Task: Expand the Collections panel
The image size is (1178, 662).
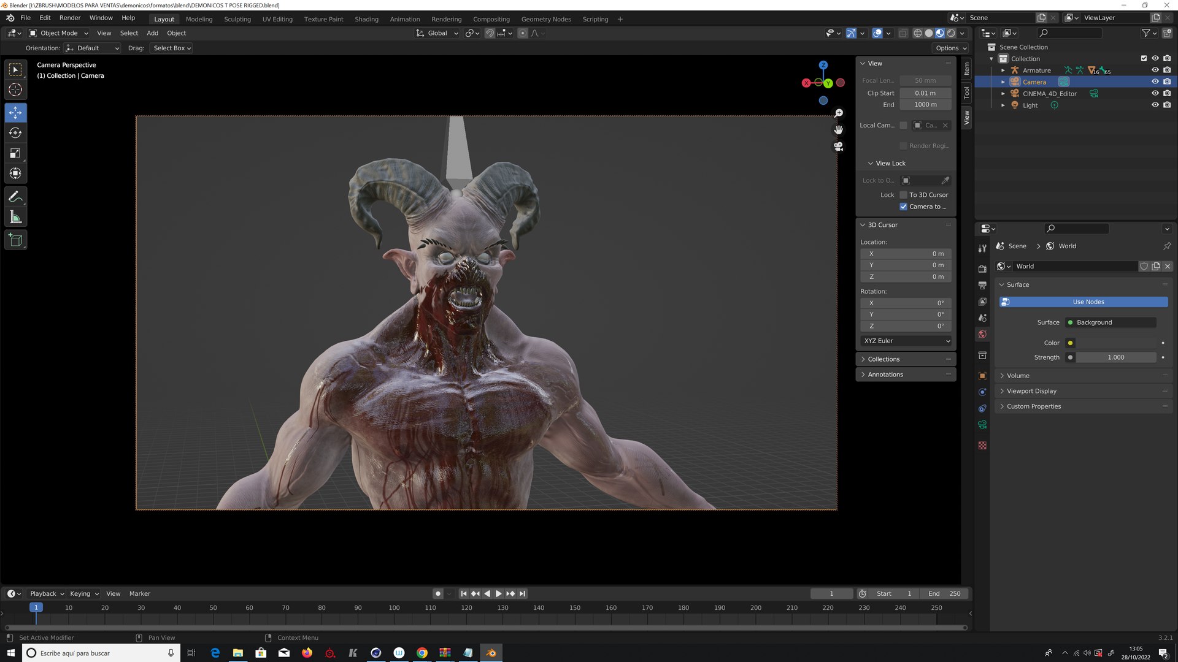Action: [906, 359]
